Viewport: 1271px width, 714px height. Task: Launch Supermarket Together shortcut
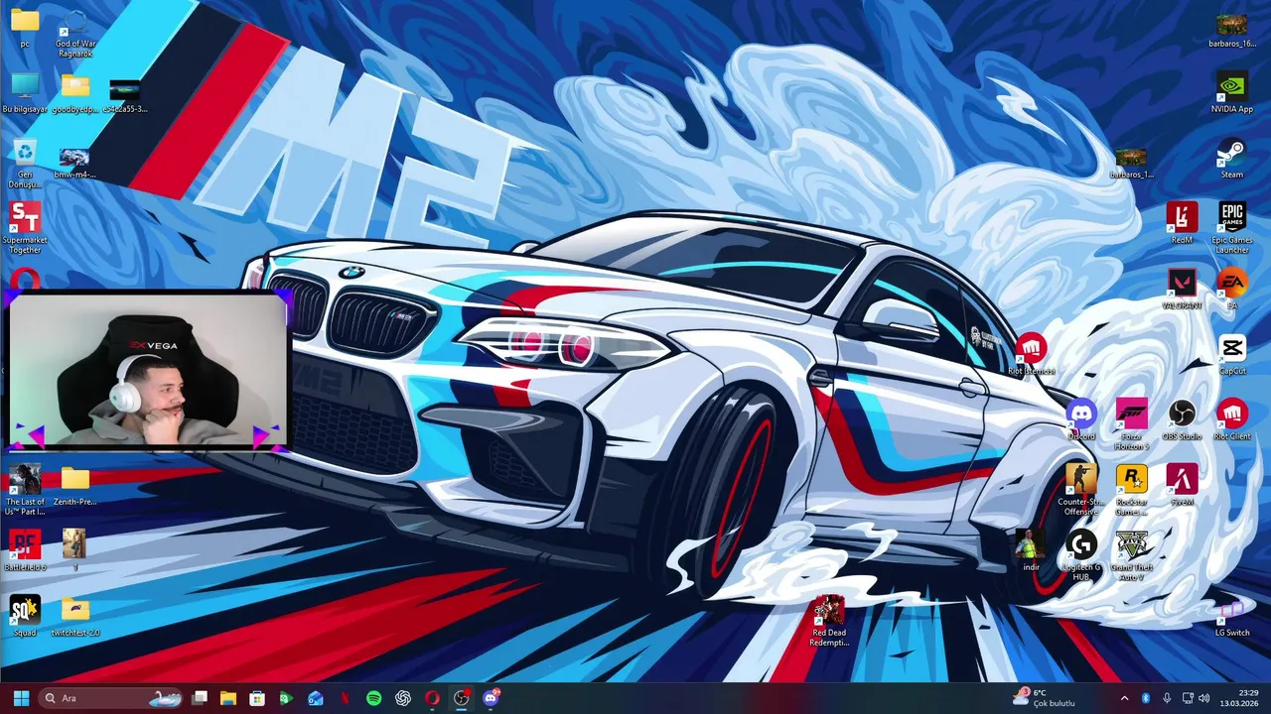[x=25, y=228]
